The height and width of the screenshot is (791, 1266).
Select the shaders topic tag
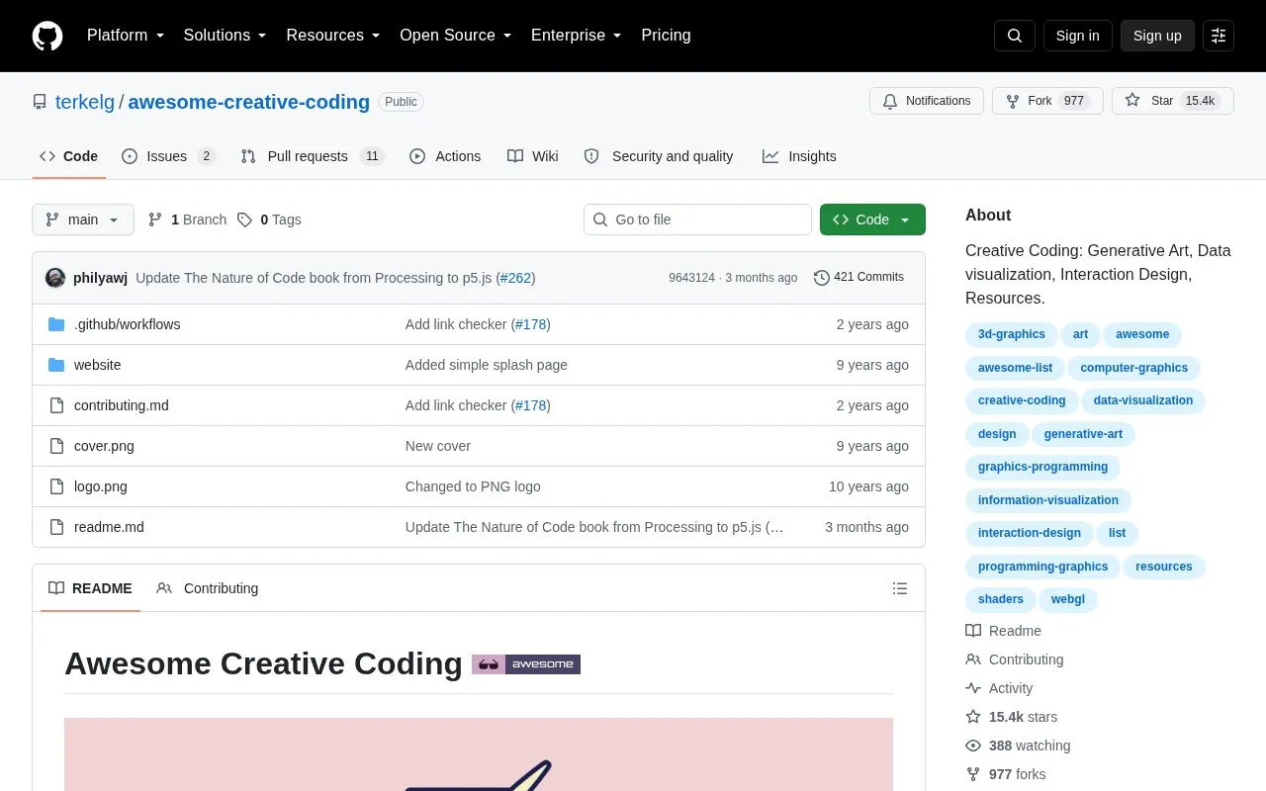pyautogui.click(x=1001, y=599)
